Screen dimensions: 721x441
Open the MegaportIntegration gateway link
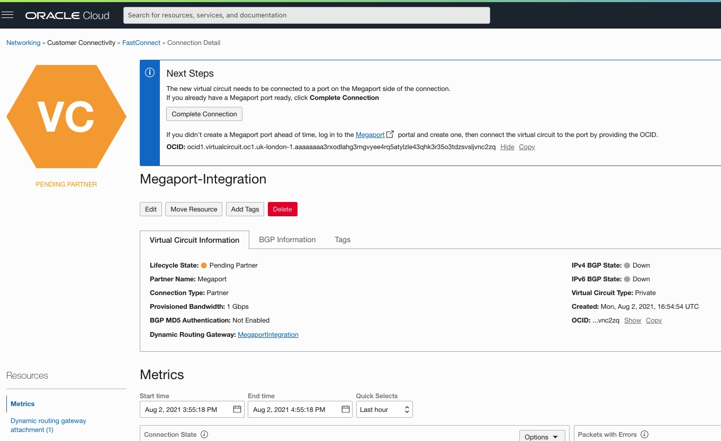(x=268, y=335)
